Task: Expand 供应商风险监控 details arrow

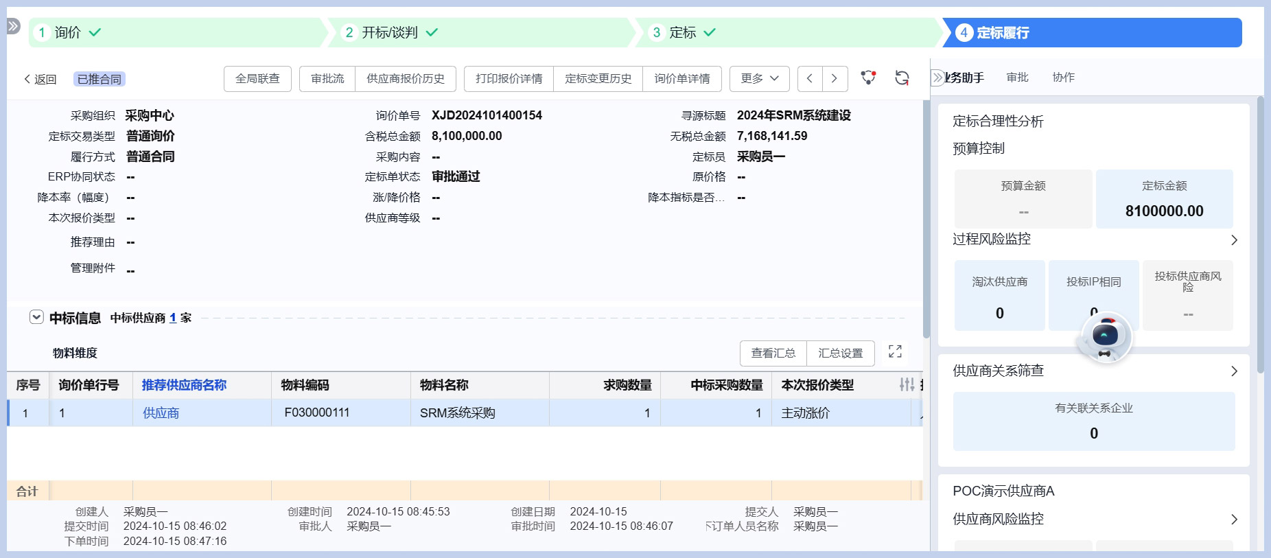Action: (x=1234, y=520)
